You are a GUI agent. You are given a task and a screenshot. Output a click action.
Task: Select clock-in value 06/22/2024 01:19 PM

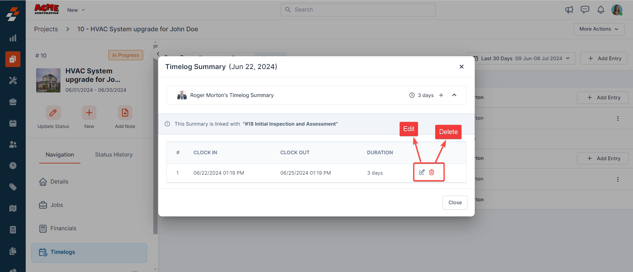coord(219,173)
